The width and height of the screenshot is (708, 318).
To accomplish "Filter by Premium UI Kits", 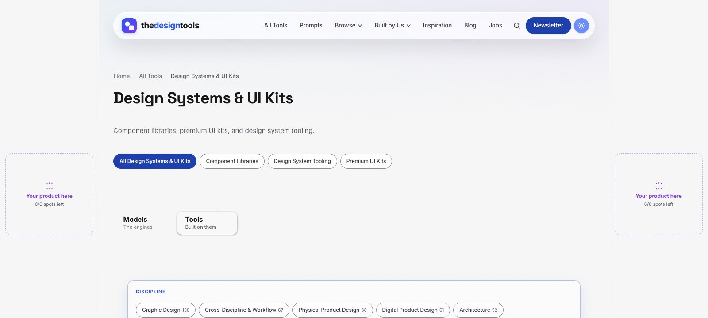I will pos(366,161).
